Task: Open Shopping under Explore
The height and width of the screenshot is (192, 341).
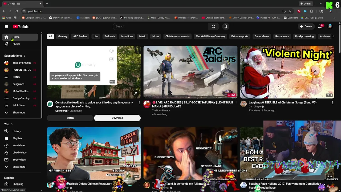Action: [x=20, y=184]
